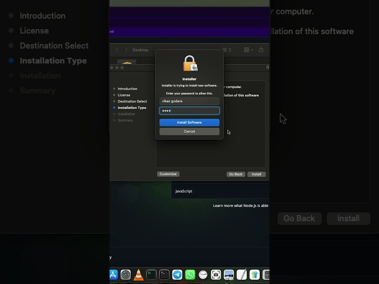Click the Finder share icon
This screenshot has width=379, height=284.
[x=261, y=50]
